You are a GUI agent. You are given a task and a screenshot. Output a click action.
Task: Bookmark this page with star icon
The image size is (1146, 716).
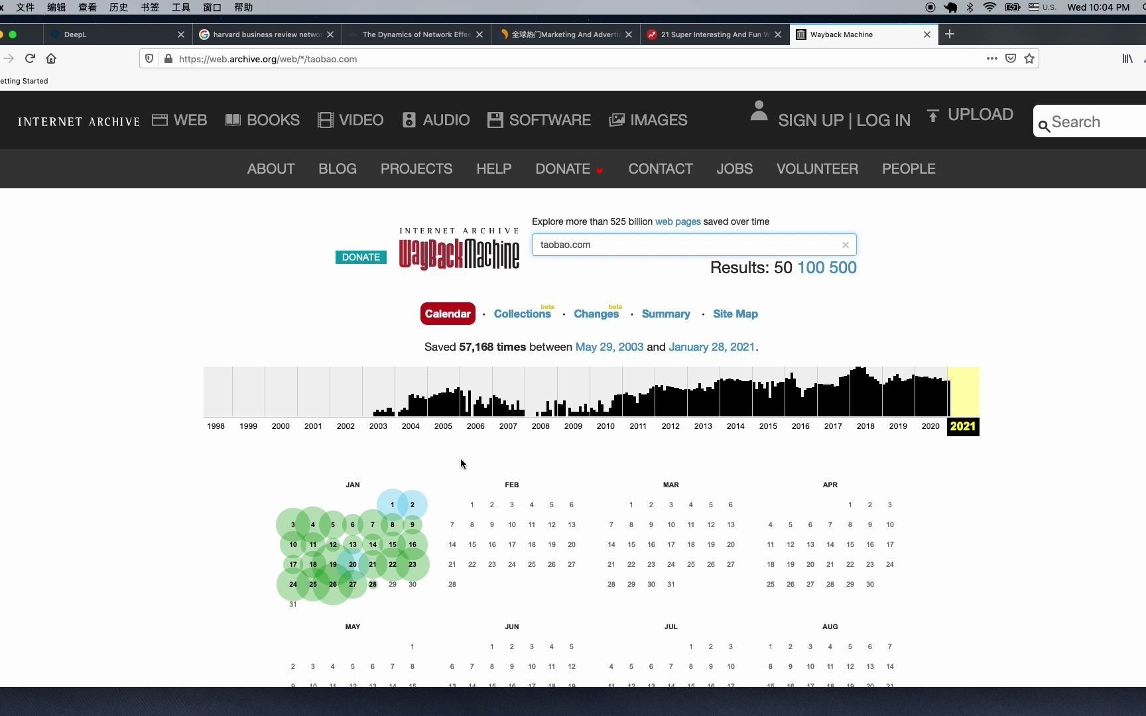[x=1029, y=58]
